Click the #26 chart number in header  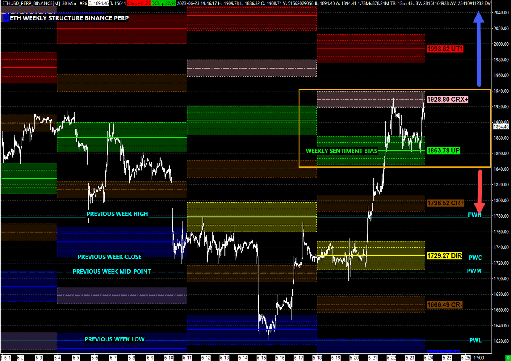(x=83, y=3)
